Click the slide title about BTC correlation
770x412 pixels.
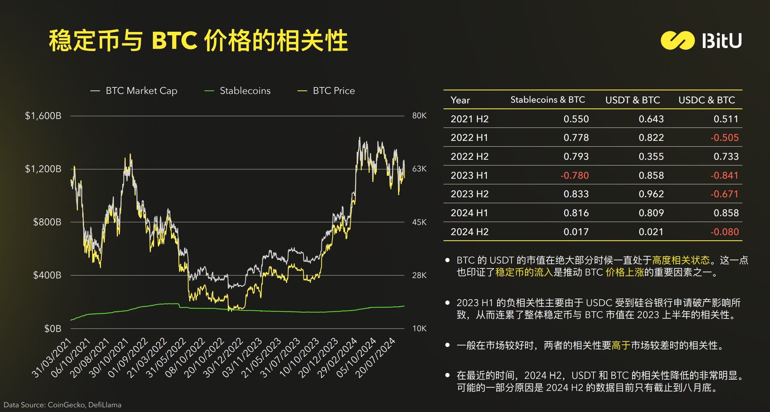pyautogui.click(x=198, y=40)
